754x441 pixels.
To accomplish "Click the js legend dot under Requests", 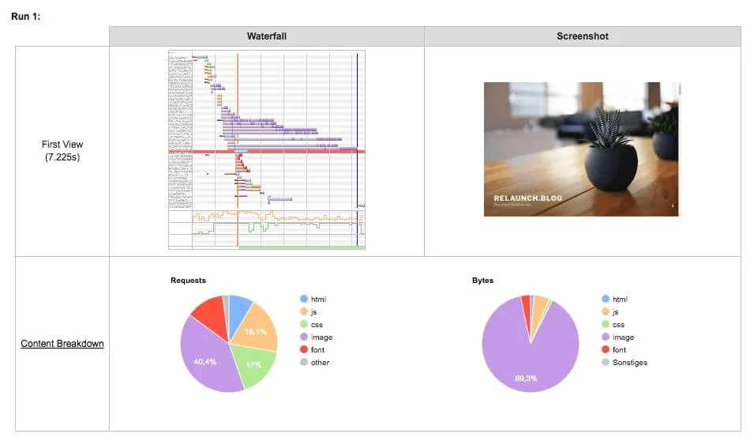I will click(304, 311).
